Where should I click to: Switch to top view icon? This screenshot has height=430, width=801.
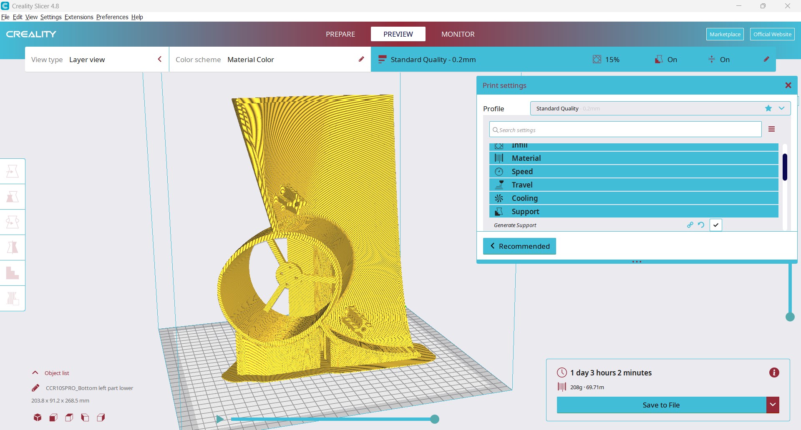[69, 417]
